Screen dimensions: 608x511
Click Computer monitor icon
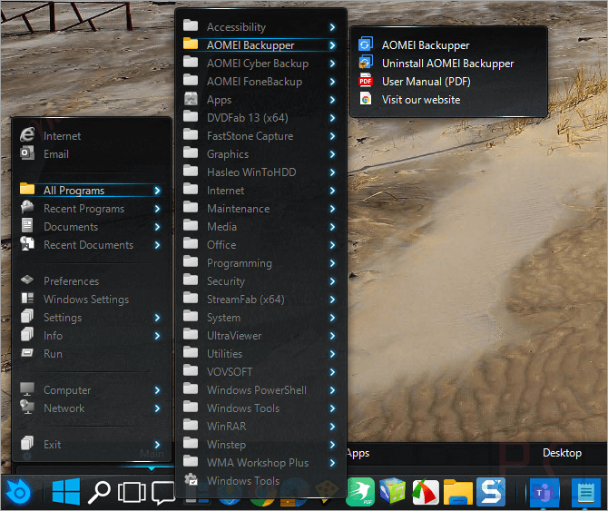point(27,388)
